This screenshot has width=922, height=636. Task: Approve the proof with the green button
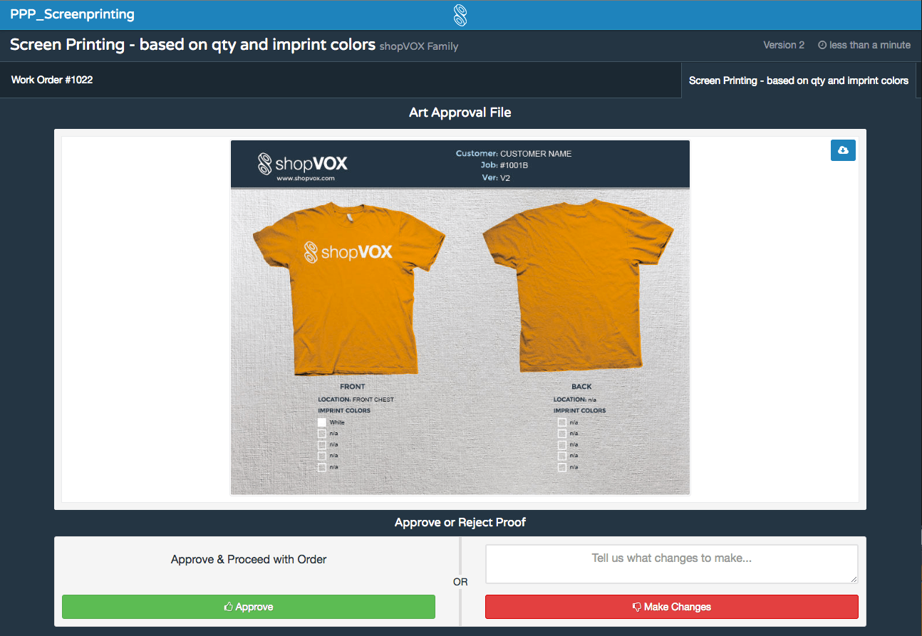248,606
